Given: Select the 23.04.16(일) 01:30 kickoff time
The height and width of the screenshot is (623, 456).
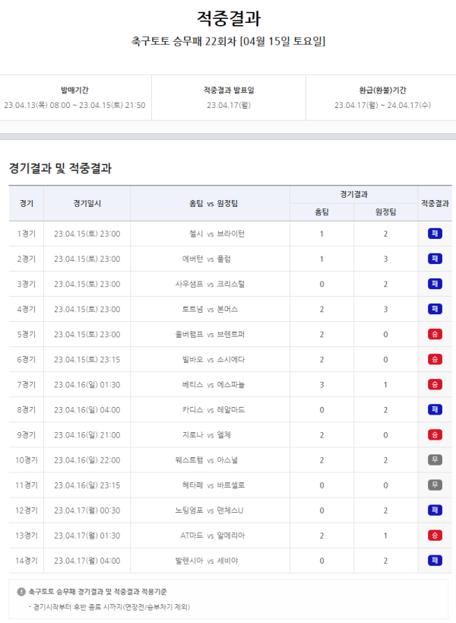Looking at the screenshot, I should (87, 385).
